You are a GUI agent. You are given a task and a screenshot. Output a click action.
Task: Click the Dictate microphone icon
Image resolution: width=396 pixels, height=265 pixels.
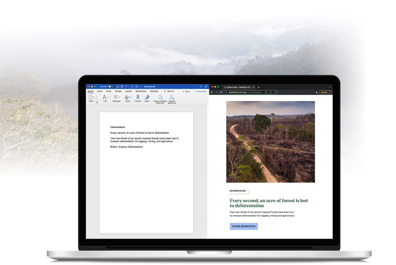coord(138,97)
